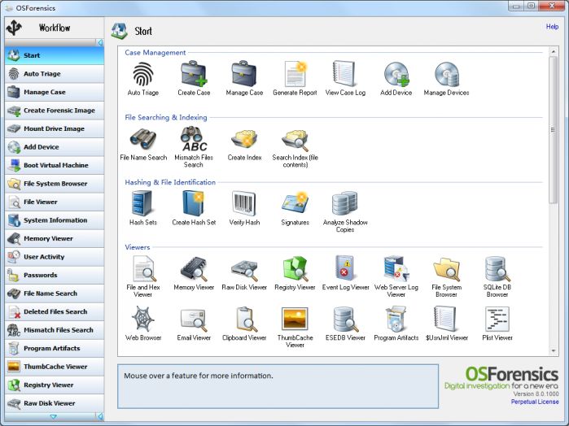This screenshot has height=426, width=569.
Task: Select Raw Disk Viewer in Workflow sidebar
Action: 55,403
